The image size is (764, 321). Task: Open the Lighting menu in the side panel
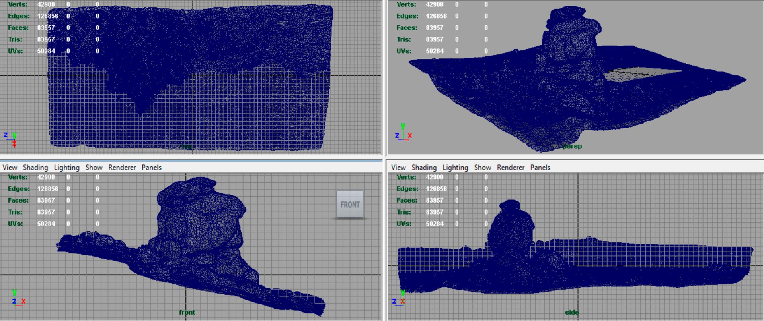click(x=455, y=168)
